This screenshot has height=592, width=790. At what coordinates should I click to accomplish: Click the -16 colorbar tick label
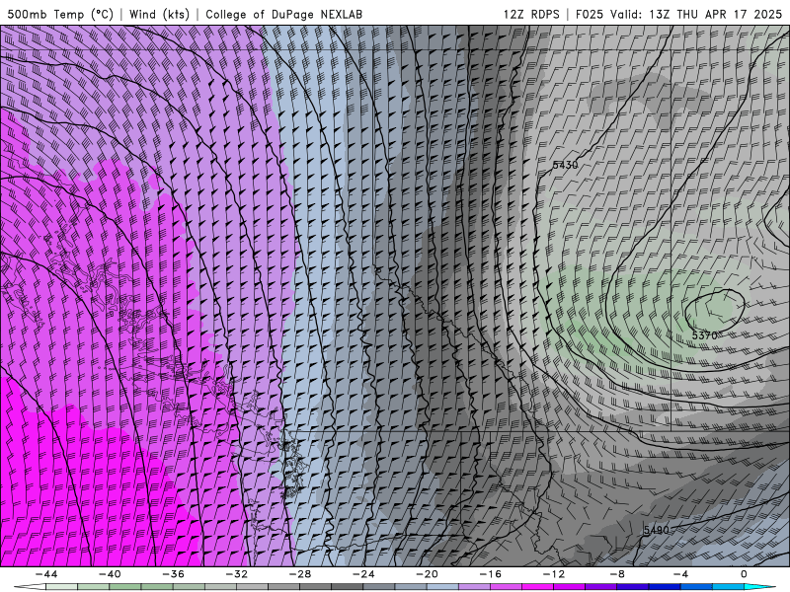491,574
